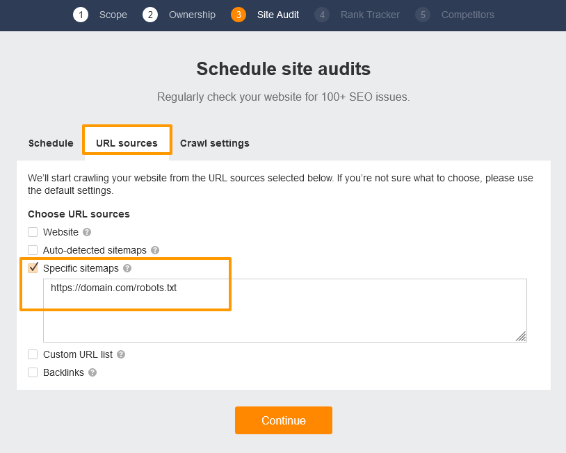
Task: Click the Auto-detected sitemaps help icon
Action: click(154, 250)
